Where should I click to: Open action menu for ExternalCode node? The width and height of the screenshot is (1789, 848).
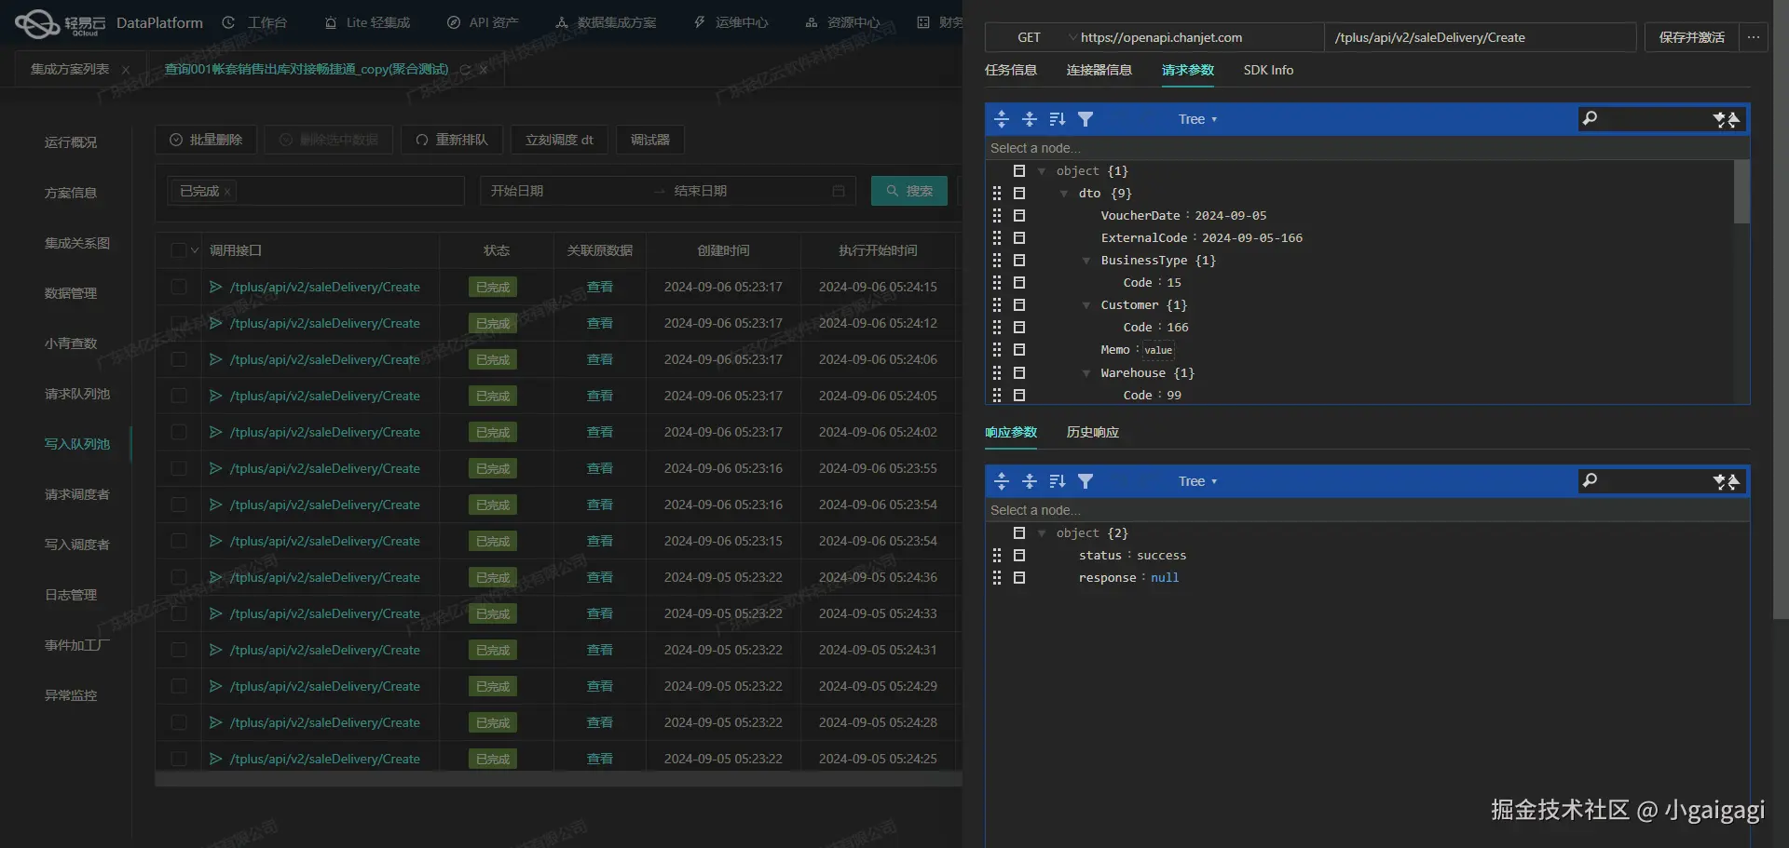click(1019, 238)
